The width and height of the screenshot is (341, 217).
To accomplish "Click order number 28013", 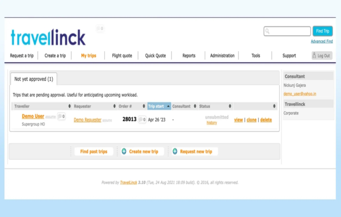I will 129,119.
